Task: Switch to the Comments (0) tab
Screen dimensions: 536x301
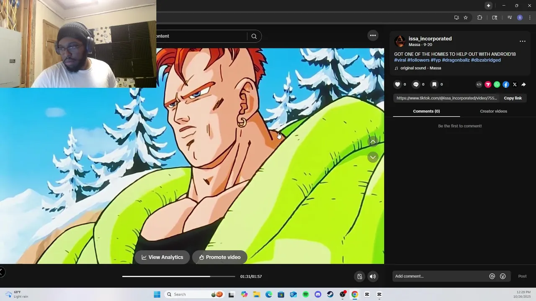Action: tap(426, 111)
